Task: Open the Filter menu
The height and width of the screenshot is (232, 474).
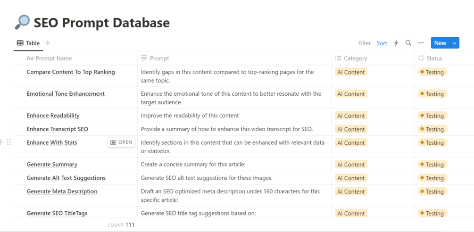Action: coord(364,43)
